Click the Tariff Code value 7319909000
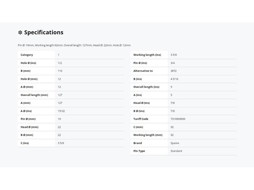This screenshot has height=190, width=254. click(178, 119)
